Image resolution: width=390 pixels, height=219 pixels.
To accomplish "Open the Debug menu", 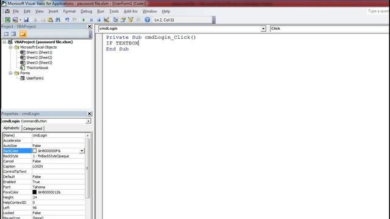I will [x=87, y=12].
